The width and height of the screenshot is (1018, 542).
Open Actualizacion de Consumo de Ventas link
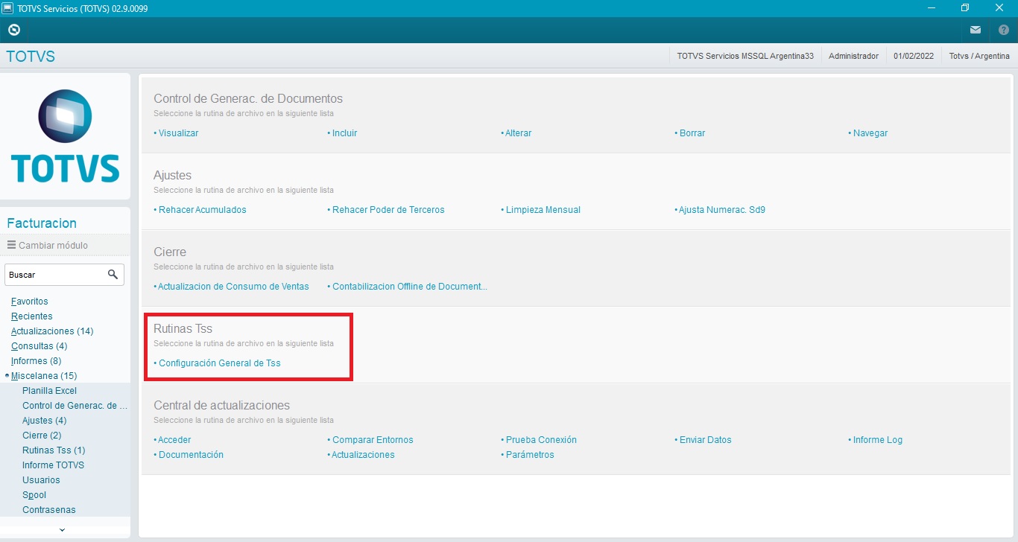(x=233, y=287)
